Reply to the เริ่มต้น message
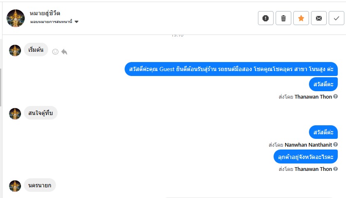The width and height of the screenshot is (346, 198). pos(64,52)
